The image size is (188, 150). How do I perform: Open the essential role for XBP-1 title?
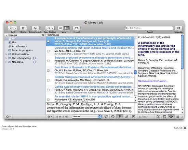(x=94, y=96)
